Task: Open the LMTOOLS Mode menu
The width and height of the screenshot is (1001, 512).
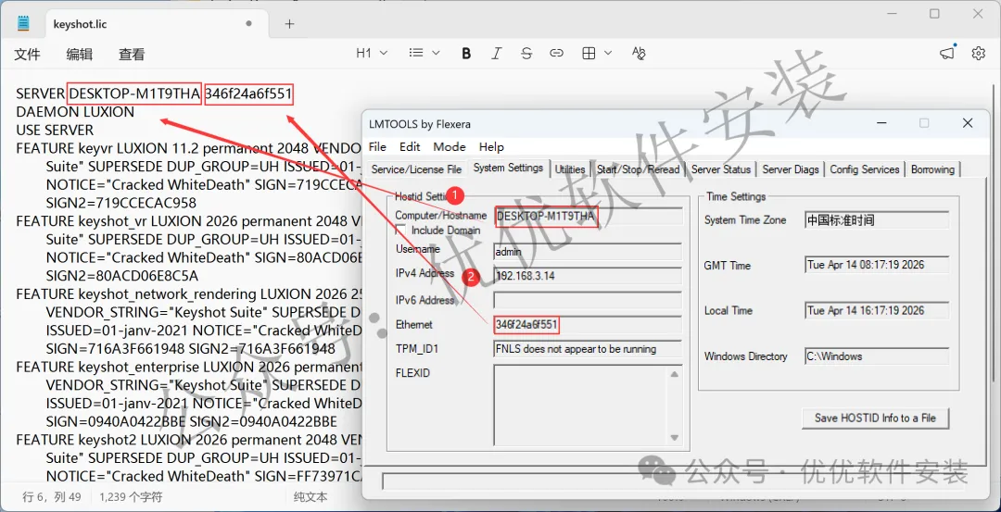Action: [x=450, y=146]
